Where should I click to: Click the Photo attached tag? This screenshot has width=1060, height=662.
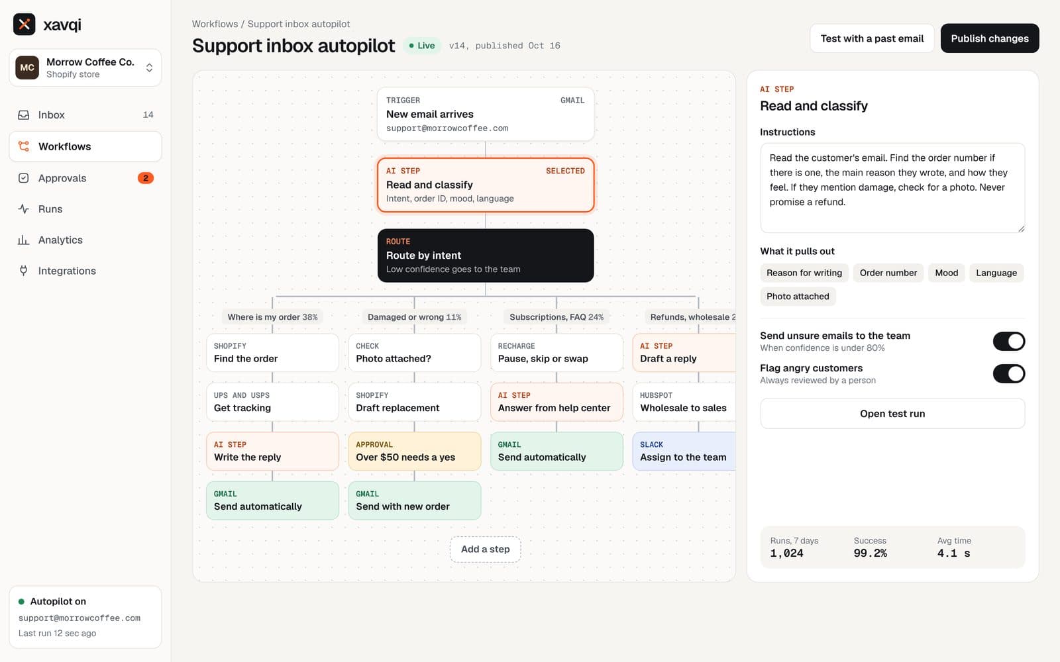tap(798, 297)
